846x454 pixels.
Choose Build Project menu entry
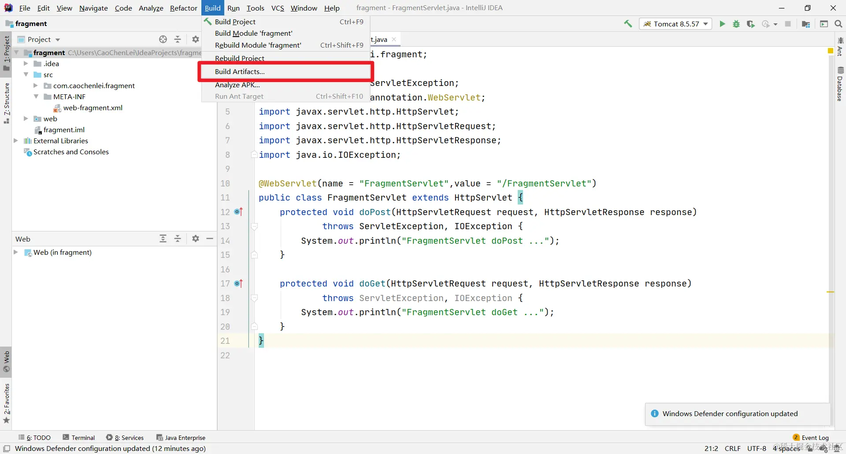[286, 22]
